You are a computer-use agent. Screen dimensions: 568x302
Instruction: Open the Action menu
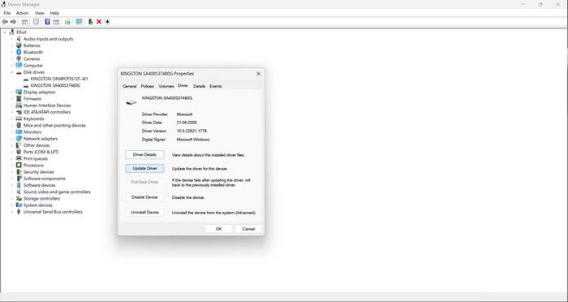click(x=22, y=13)
